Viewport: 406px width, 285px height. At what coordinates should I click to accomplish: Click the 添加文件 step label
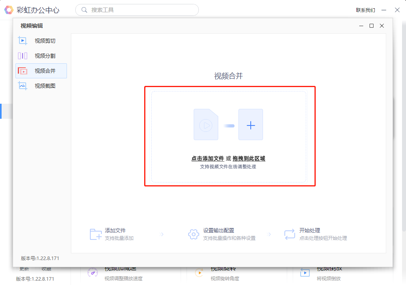[115, 230]
